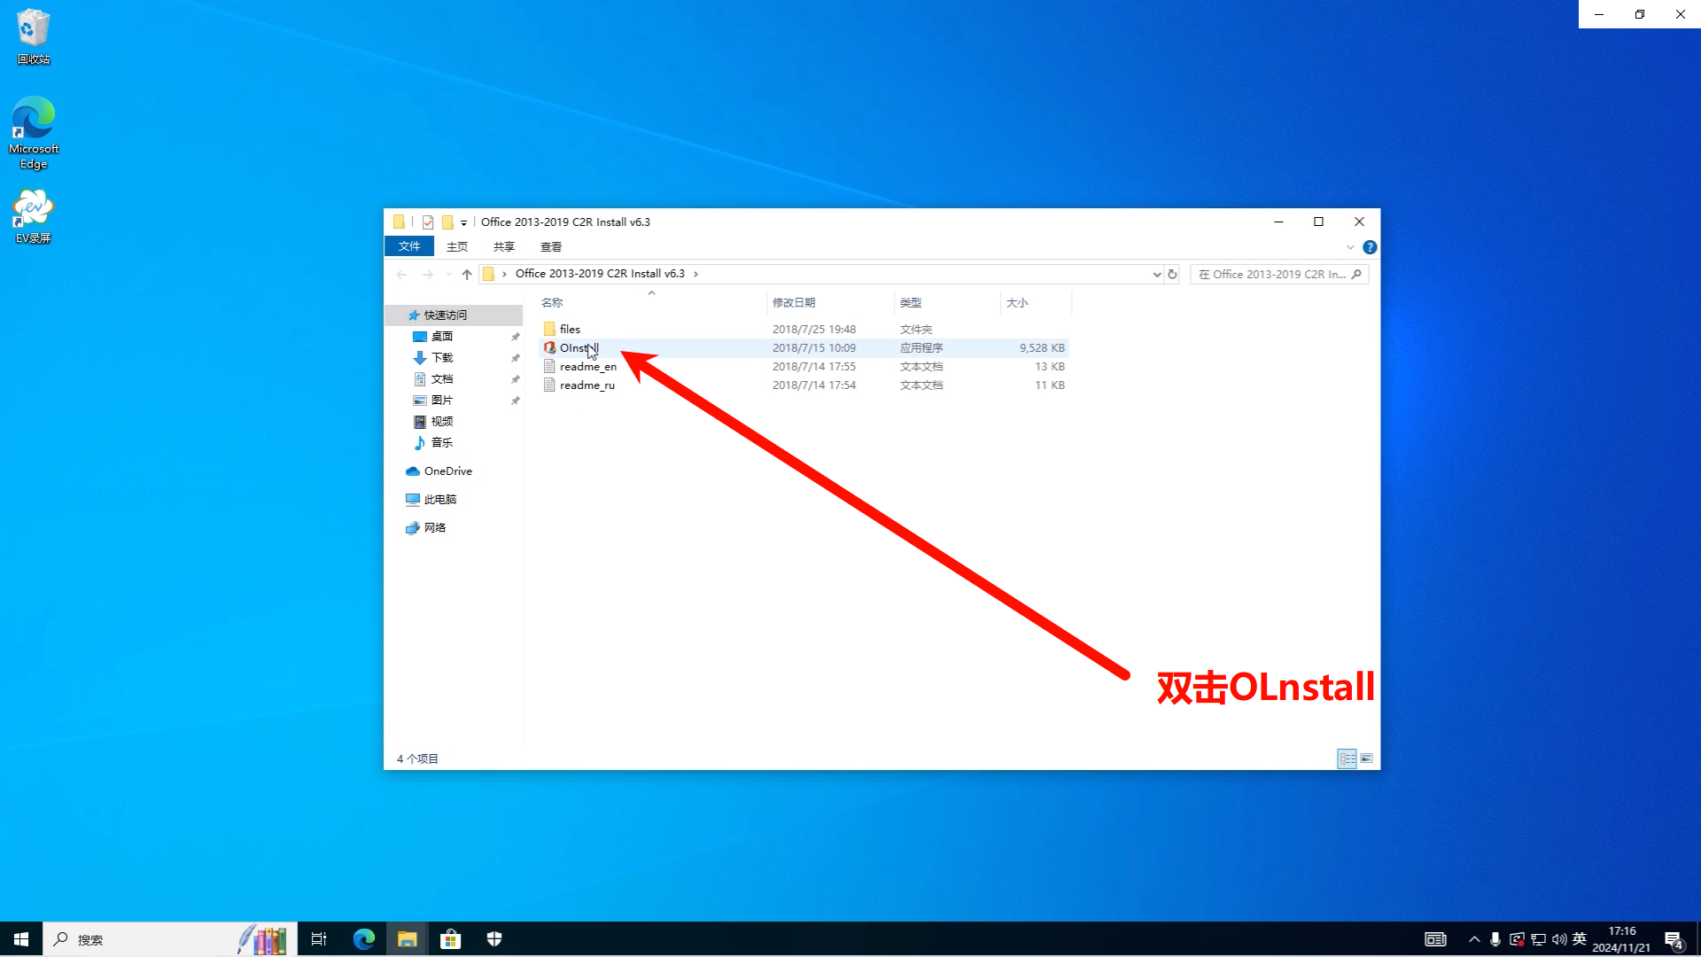Navigate forward in Explorer

point(428,274)
